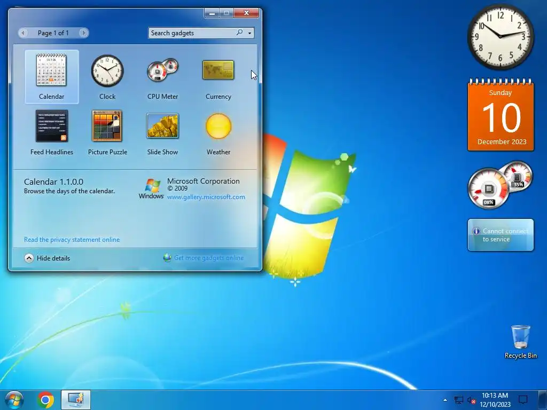
Task: Open www.gallery.microsoft.com link
Action: 206,197
